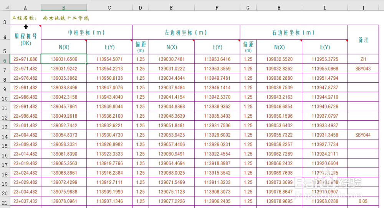Select cell 22+976.482
The image size is (384, 208).
25,78
